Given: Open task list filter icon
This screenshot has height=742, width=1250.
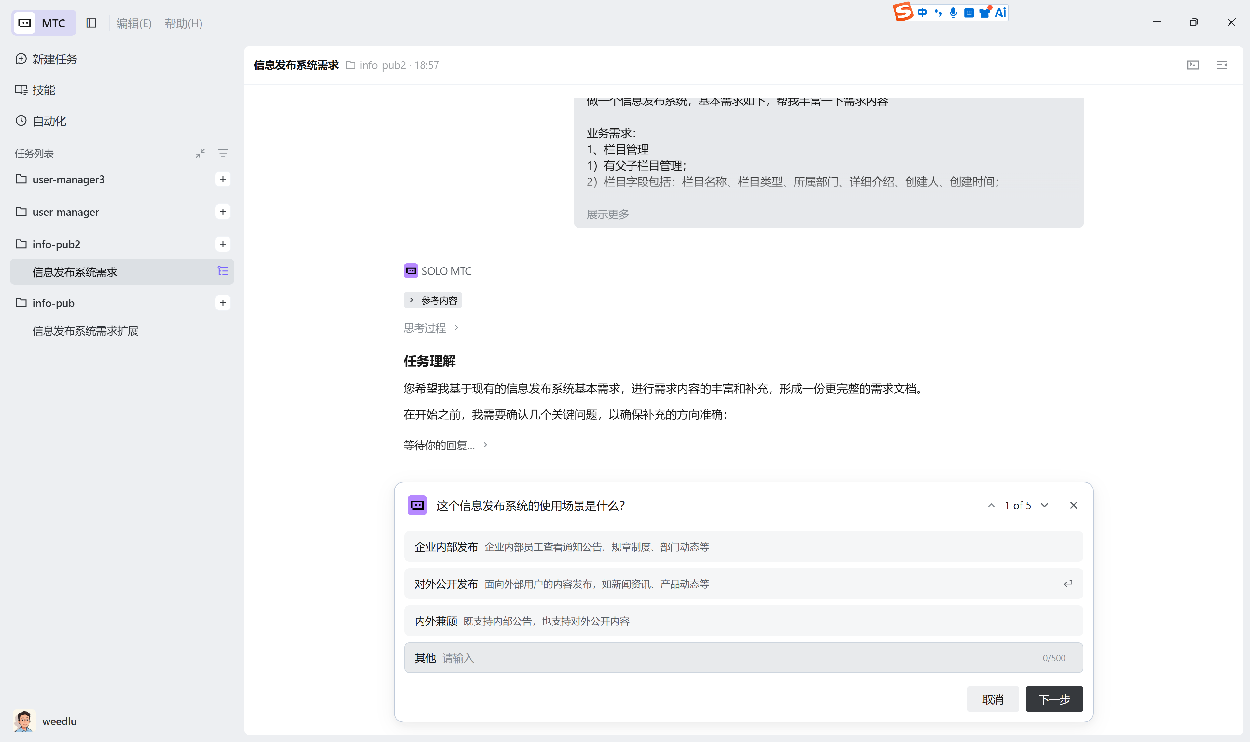Looking at the screenshot, I should point(223,153).
